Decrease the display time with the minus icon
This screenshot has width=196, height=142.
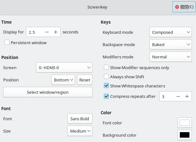[x=47, y=32]
